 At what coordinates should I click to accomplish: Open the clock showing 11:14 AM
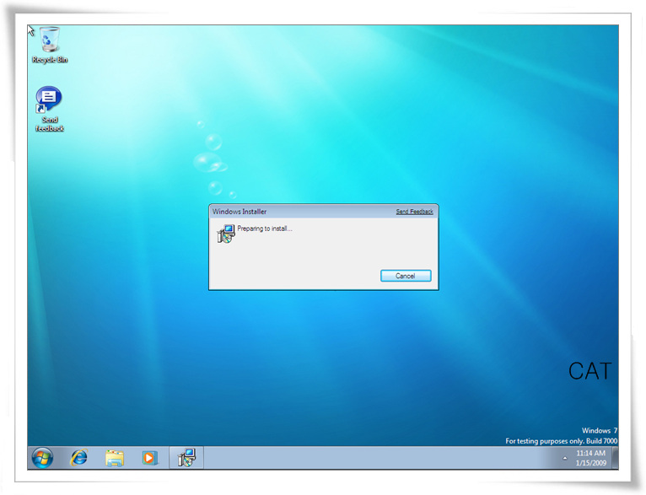(x=591, y=458)
